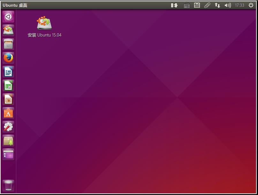Click the 'Ubuntu 桌面' title in the panel
Image resolution: width=258 pixels, height=195 pixels.
pos(15,5)
